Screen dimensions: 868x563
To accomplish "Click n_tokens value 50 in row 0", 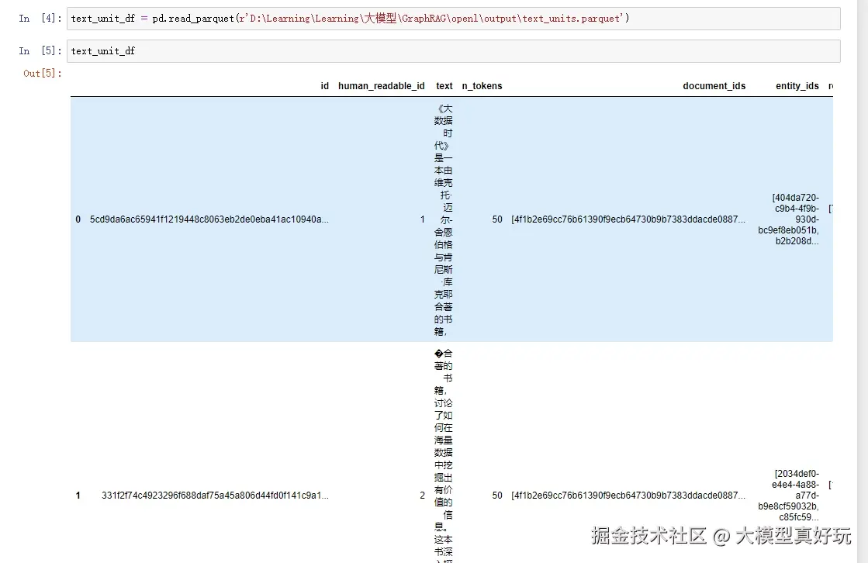I will pos(497,219).
